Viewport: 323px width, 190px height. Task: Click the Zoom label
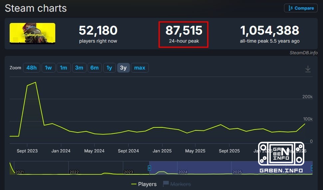[x=15, y=68]
